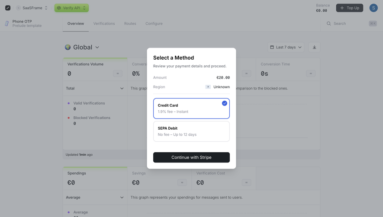Click the plus icon on Top Up
The image size is (383, 217).
tap(342, 8)
